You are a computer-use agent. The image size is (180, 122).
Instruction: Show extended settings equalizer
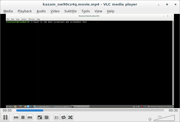pyautogui.click(x=46, y=117)
